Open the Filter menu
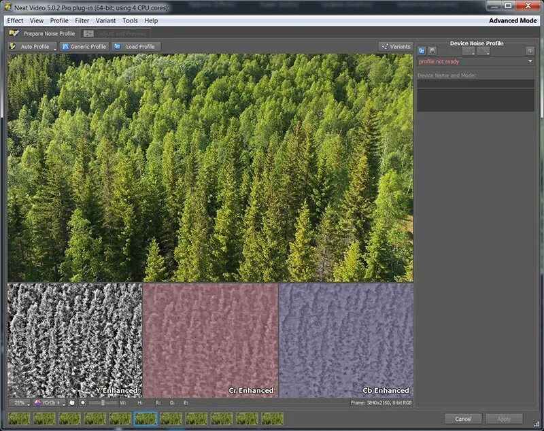This screenshot has width=544, height=431. (x=82, y=21)
